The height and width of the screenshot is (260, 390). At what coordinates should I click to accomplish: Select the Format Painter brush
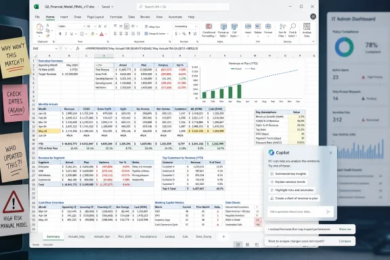tap(47, 36)
